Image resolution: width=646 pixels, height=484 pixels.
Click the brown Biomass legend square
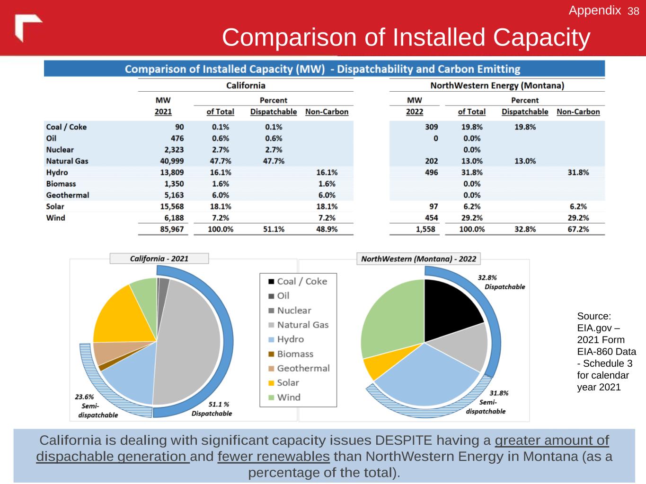(x=271, y=354)
